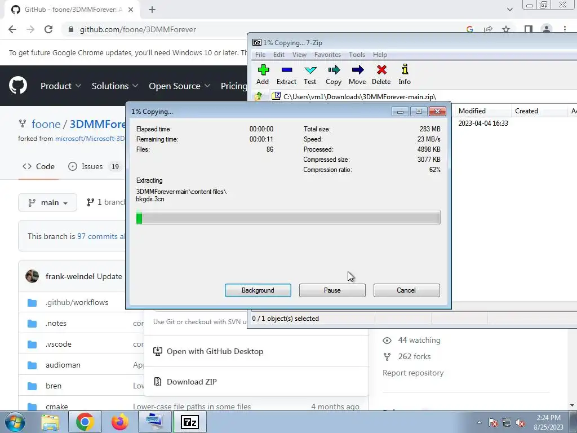
Task: Share this page from Chrome address bar
Action: point(488,29)
